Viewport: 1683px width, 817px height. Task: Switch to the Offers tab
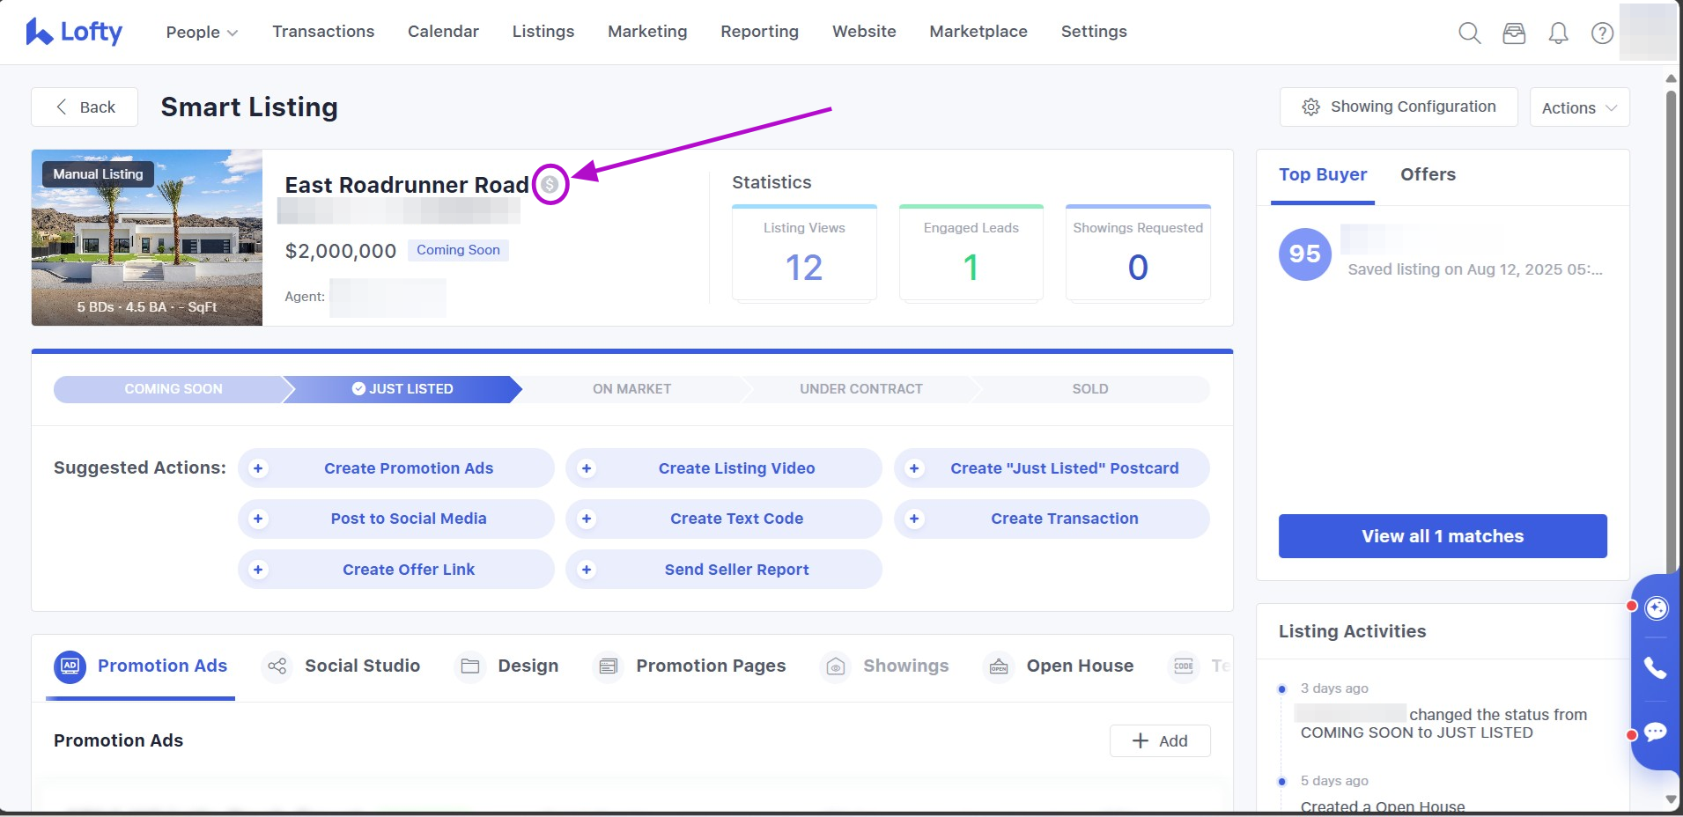(1428, 174)
